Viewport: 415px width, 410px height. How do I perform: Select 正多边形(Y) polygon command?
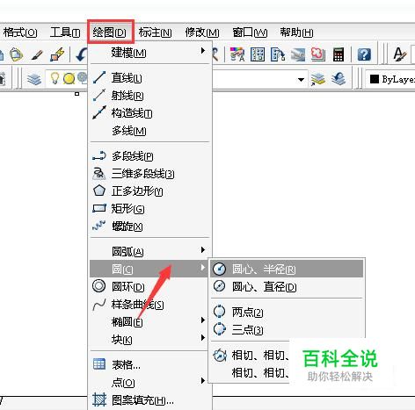[150, 191]
